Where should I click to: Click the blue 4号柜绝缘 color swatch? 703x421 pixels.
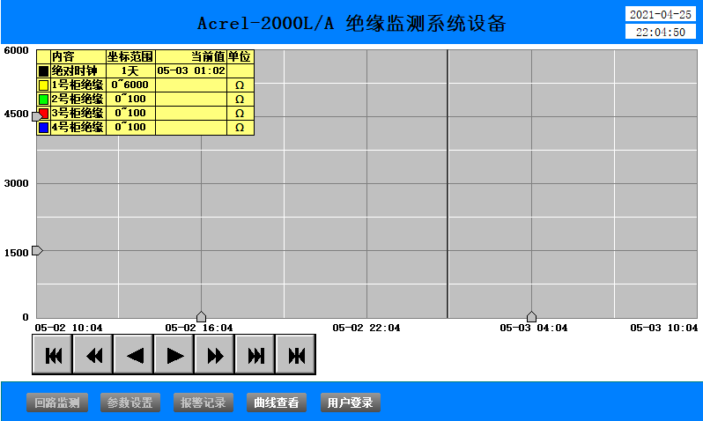[43, 128]
